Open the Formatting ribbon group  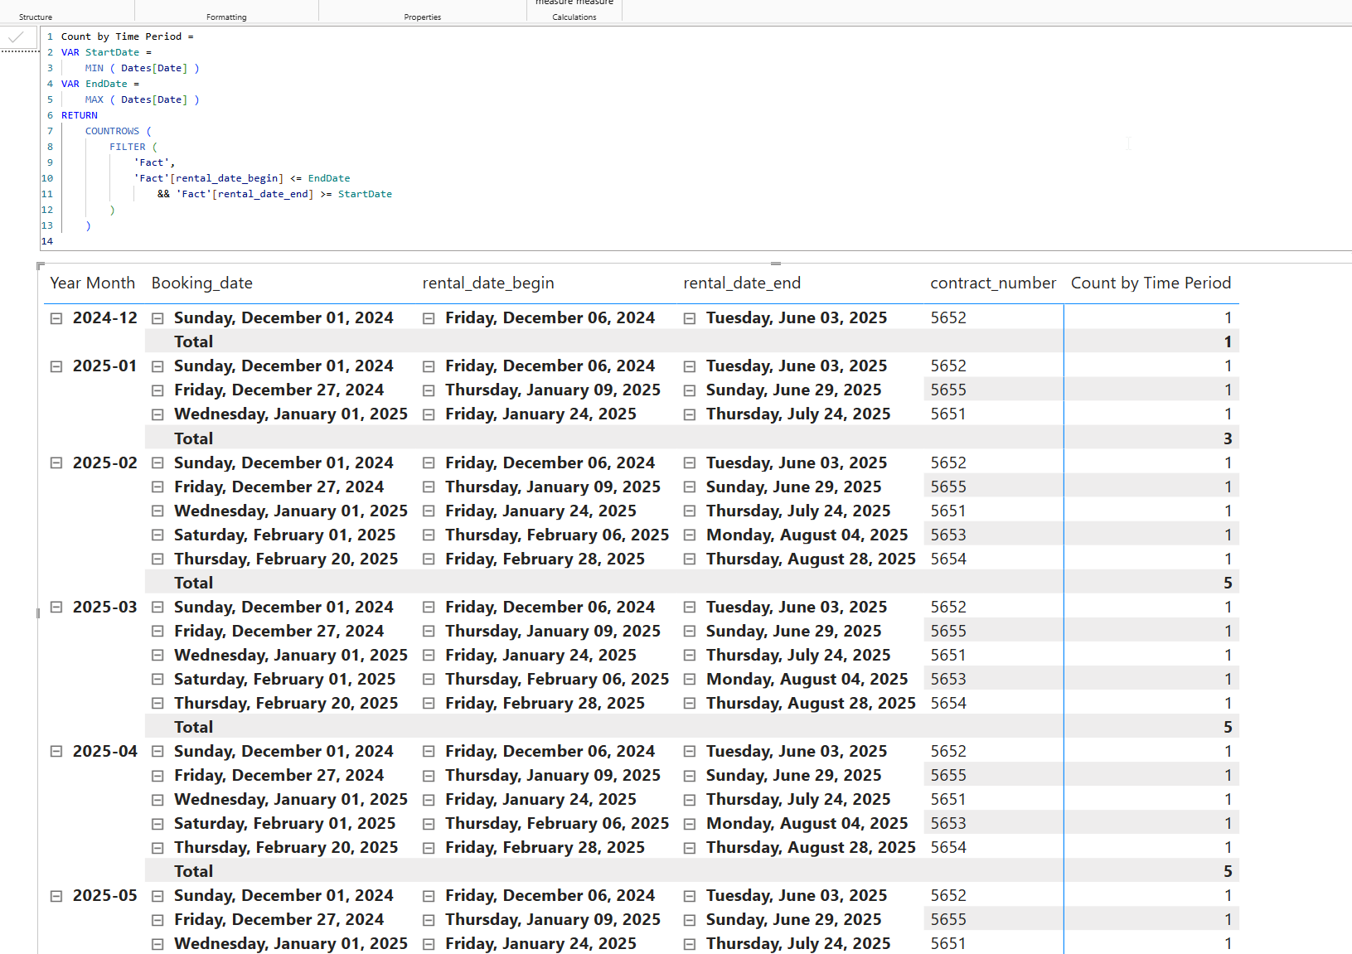pyautogui.click(x=226, y=17)
